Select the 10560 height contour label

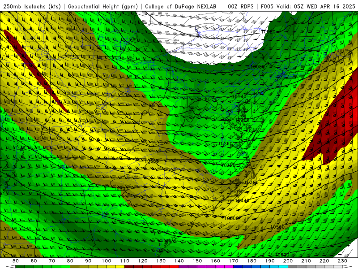click(277, 227)
